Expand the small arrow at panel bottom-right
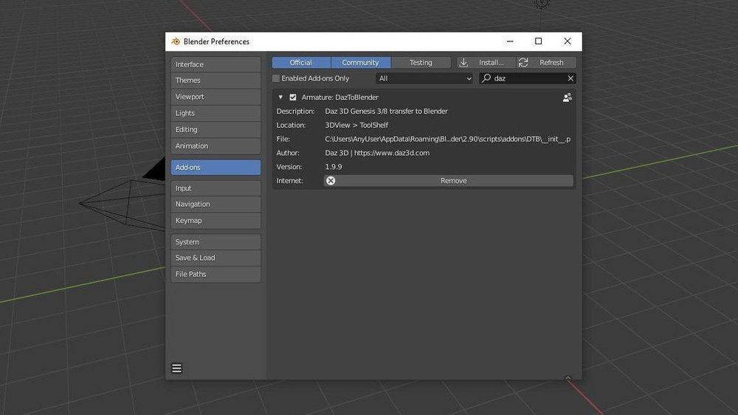The width and height of the screenshot is (738, 415). [568, 377]
